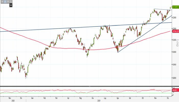This screenshot has width=179, height=102.
Task: Click the Apr month label on time axis
Action: click(x=68, y=98)
